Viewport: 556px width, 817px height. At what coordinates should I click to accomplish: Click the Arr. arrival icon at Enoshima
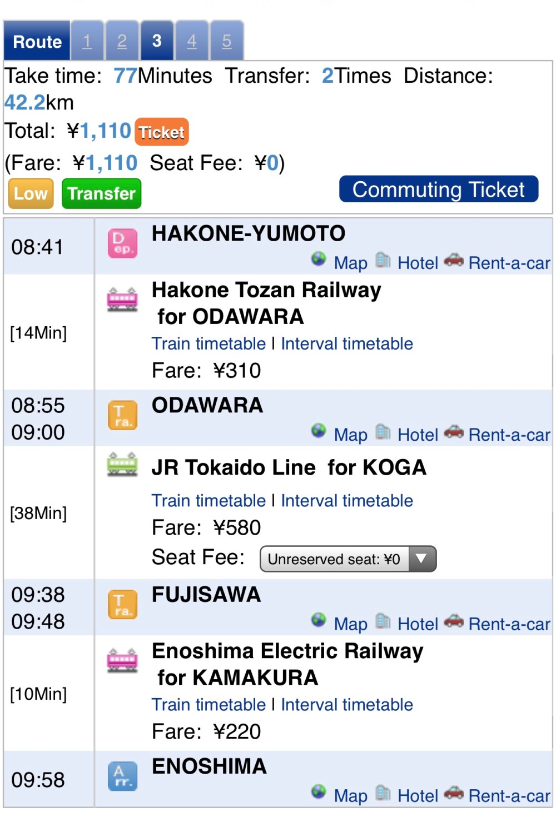coord(122,776)
